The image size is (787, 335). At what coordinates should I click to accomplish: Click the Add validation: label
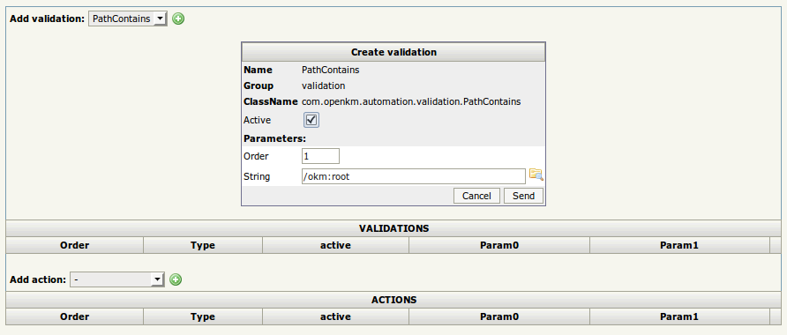pos(47,19)
